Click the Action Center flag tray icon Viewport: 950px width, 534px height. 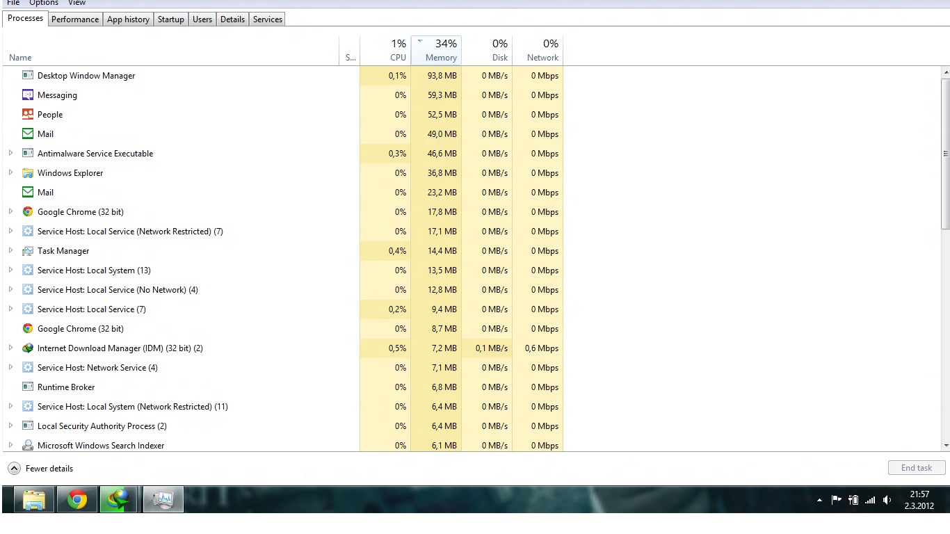837,499
